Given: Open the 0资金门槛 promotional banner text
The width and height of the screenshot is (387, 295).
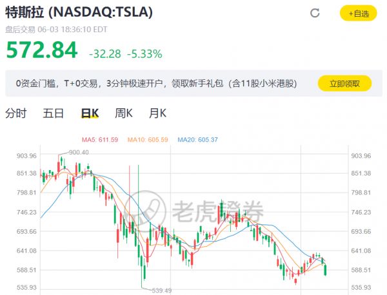Looking at the screenshot, I should (x=156, y=83).
